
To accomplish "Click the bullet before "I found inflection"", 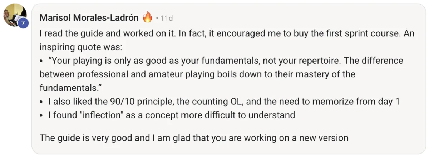I will click(41, 115).
